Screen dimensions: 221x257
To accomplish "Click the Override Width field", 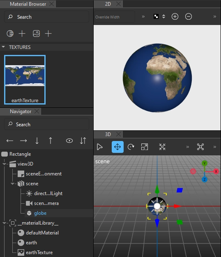I will click(115, 17).
